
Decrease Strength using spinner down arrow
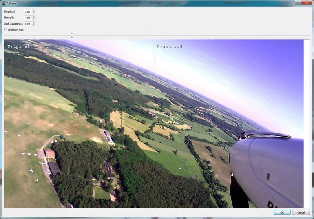(x=33, y=19)
